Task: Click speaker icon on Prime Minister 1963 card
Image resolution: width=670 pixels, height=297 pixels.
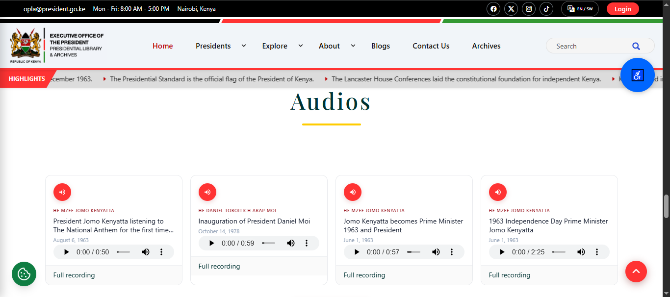Action: pyautogui.click(x=353, y=192)
